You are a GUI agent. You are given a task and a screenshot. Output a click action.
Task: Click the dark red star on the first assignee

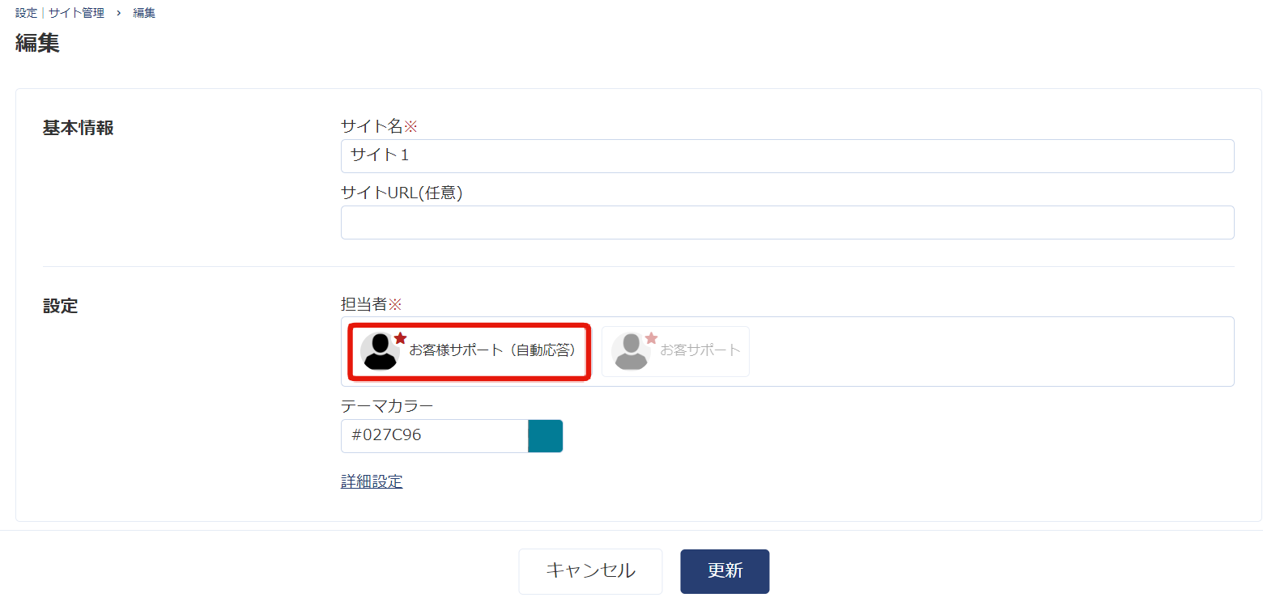(400, 338)
